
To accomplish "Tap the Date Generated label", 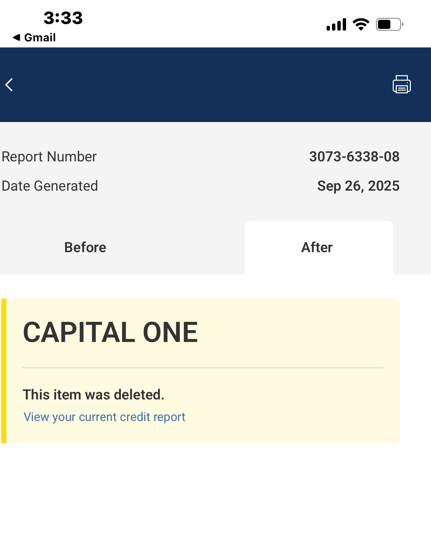I will [x=50, y=186].
